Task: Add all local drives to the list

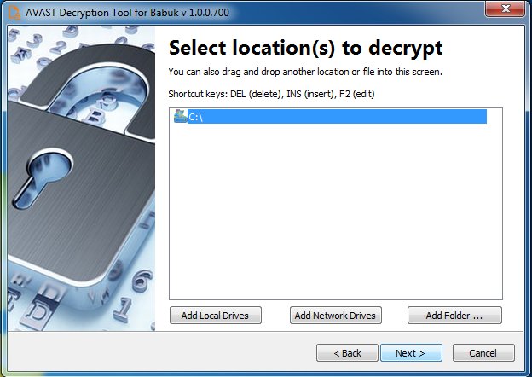Action: pyautogui.click(x=216, y=316)
